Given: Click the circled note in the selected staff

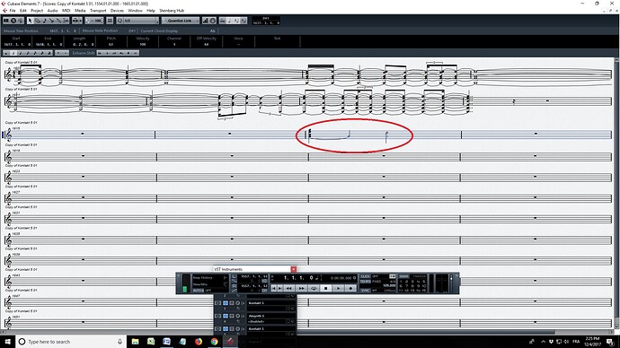Looking at the screenshot, I should coord(386,136).
